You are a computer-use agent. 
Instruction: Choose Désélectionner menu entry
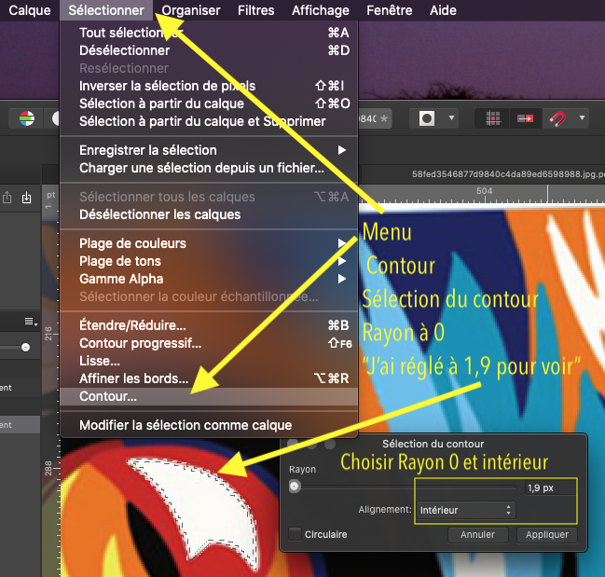click(x=209, y=50)
